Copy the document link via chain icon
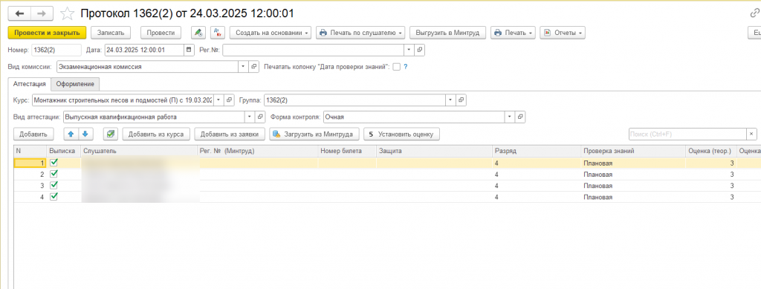 pyautogui.click(x=755, y=13)
